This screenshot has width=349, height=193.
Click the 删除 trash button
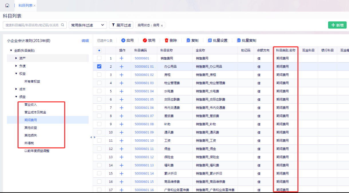171,41
